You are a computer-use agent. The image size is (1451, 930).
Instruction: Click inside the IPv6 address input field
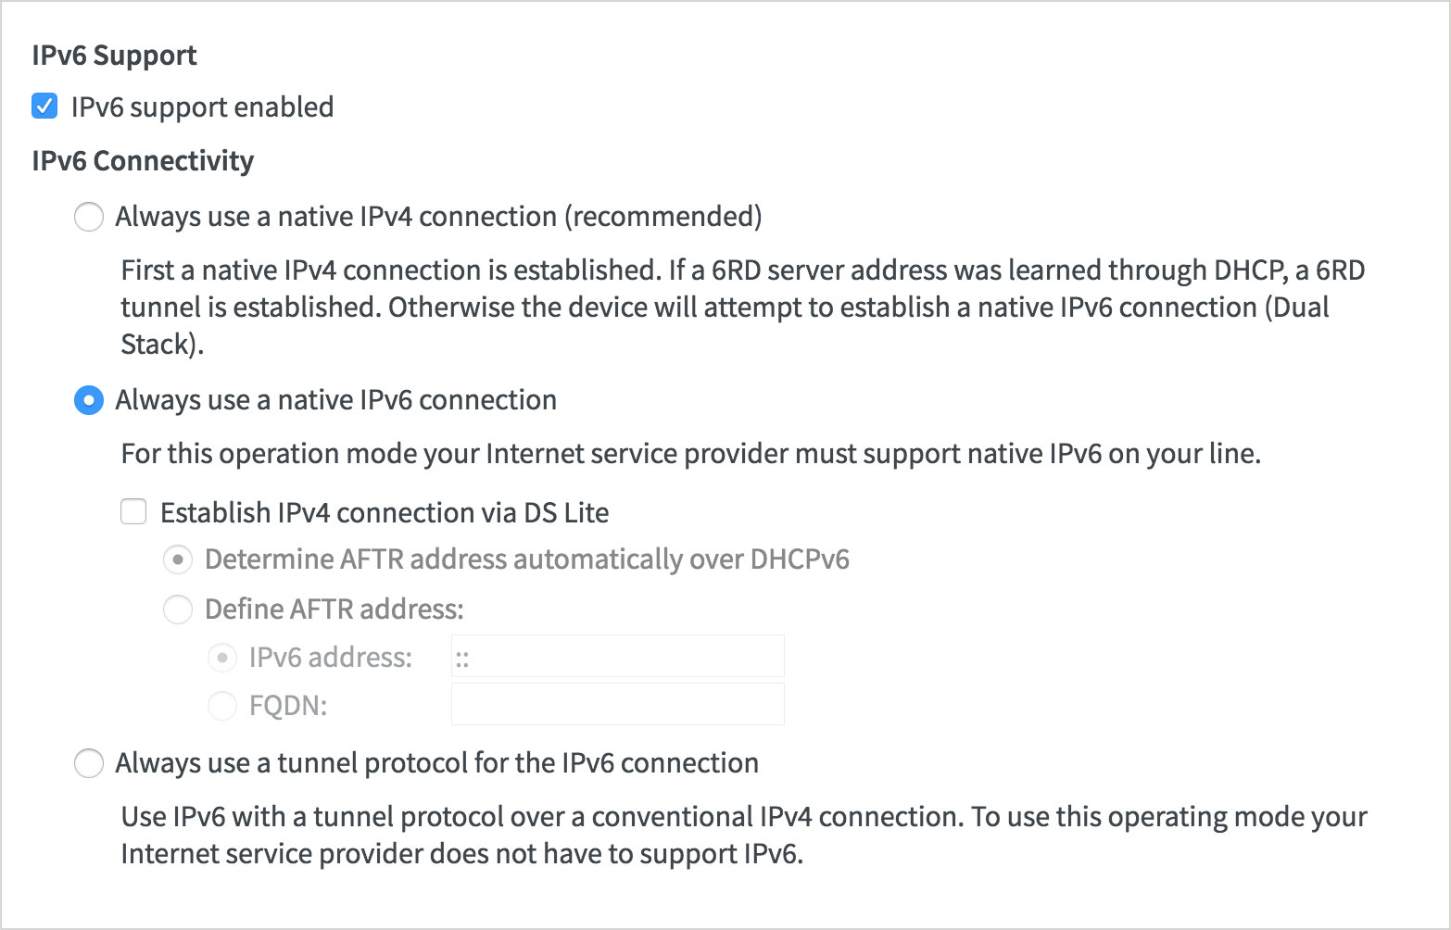[x=616, y=655]
